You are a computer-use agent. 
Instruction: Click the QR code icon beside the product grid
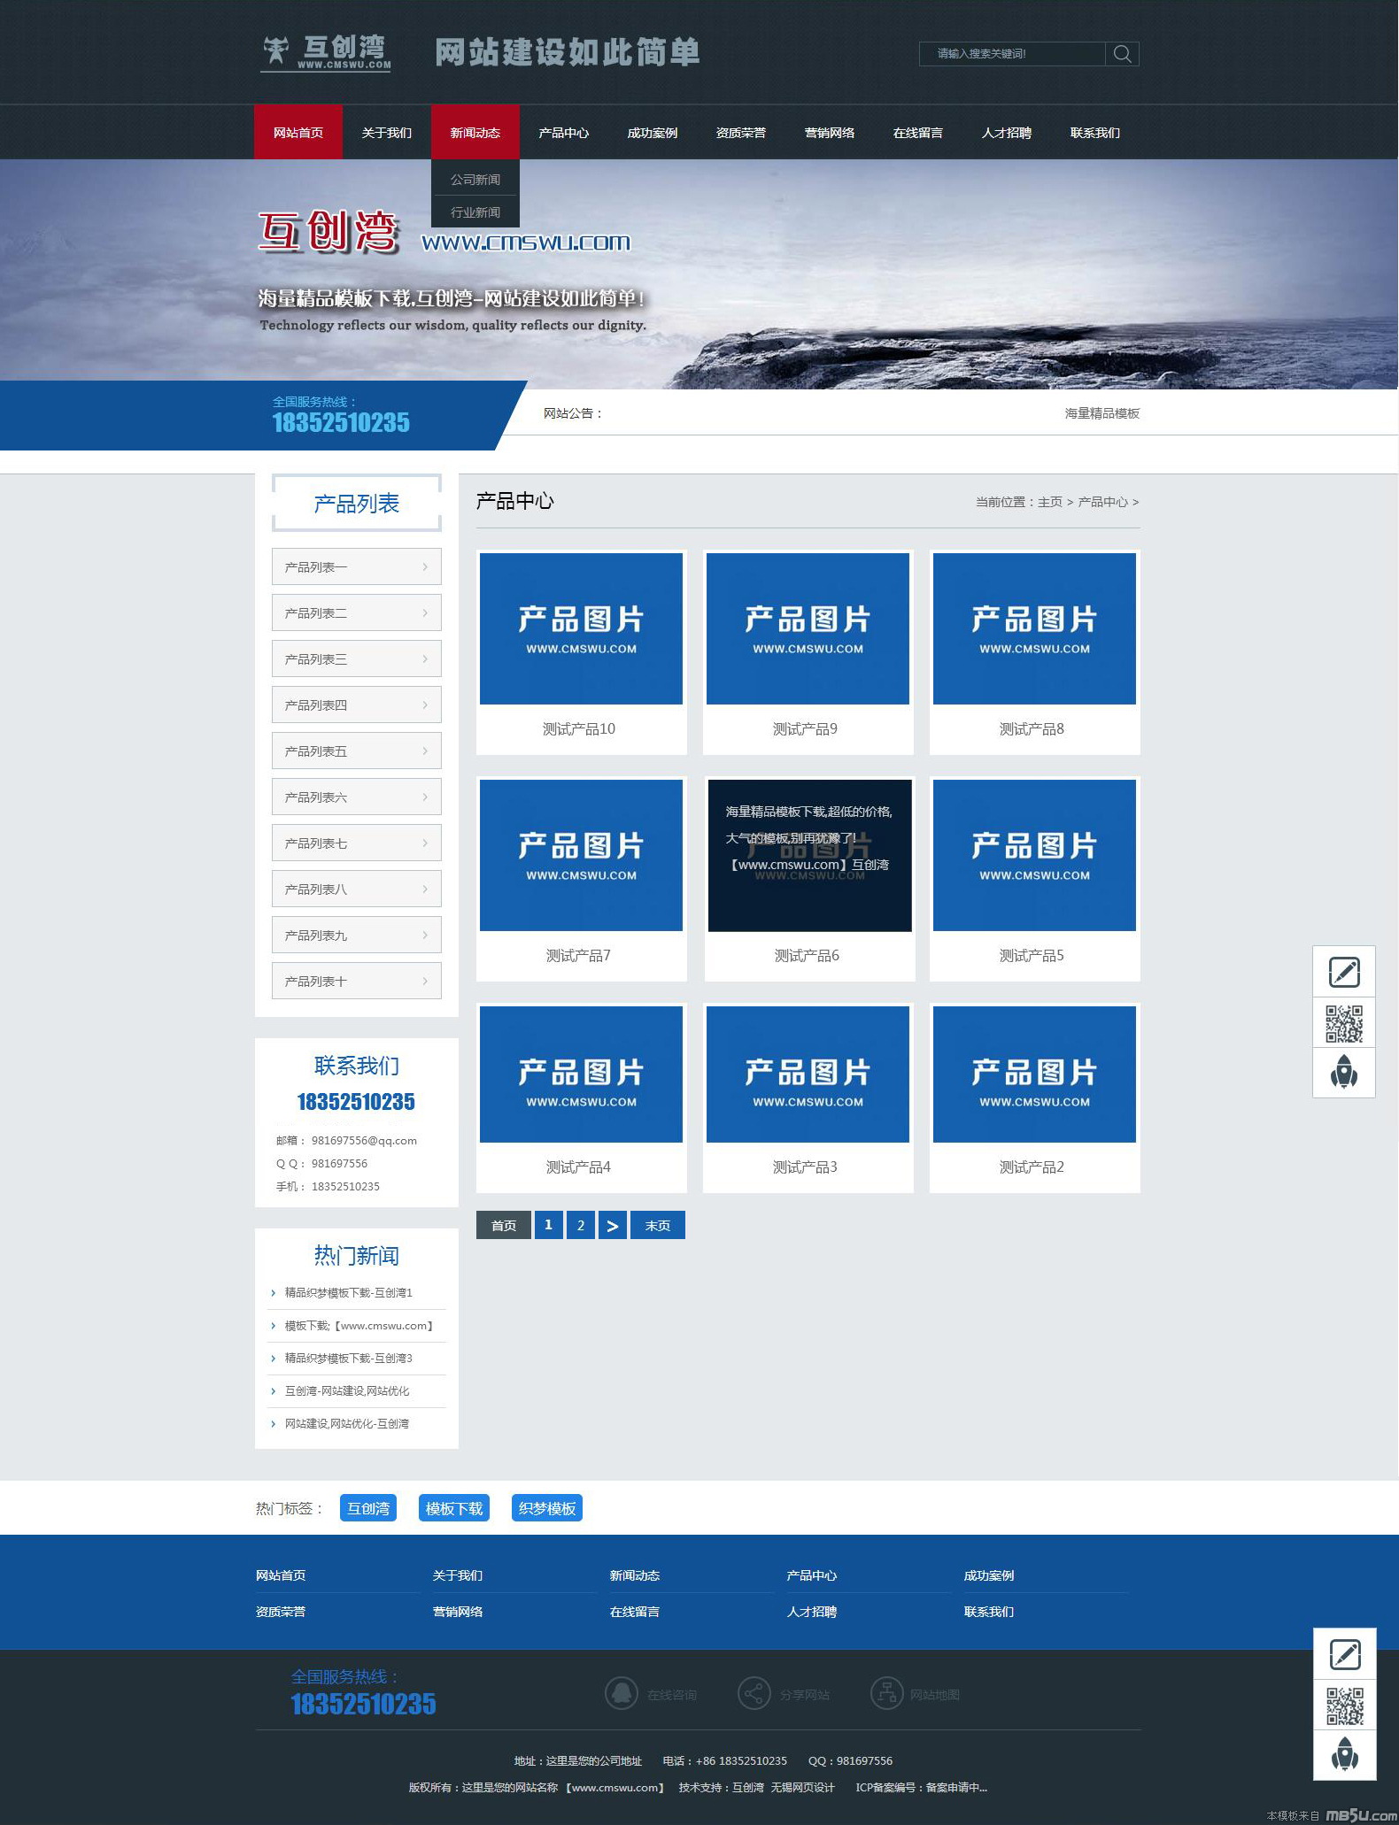(1343, 1022)
